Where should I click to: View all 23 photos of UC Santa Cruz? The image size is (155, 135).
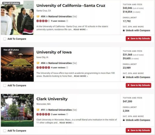[x=11, y=3]
